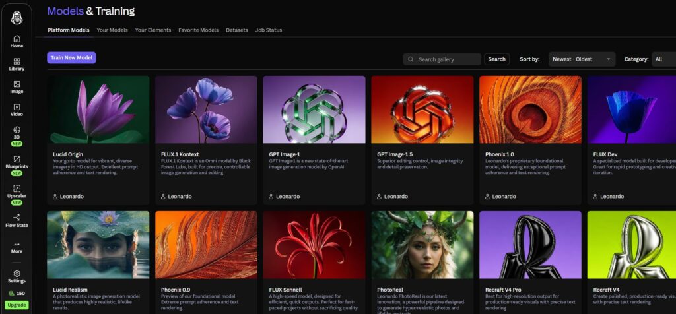Open the GPT Image-1 green logo thumbnail

[314, 110]
